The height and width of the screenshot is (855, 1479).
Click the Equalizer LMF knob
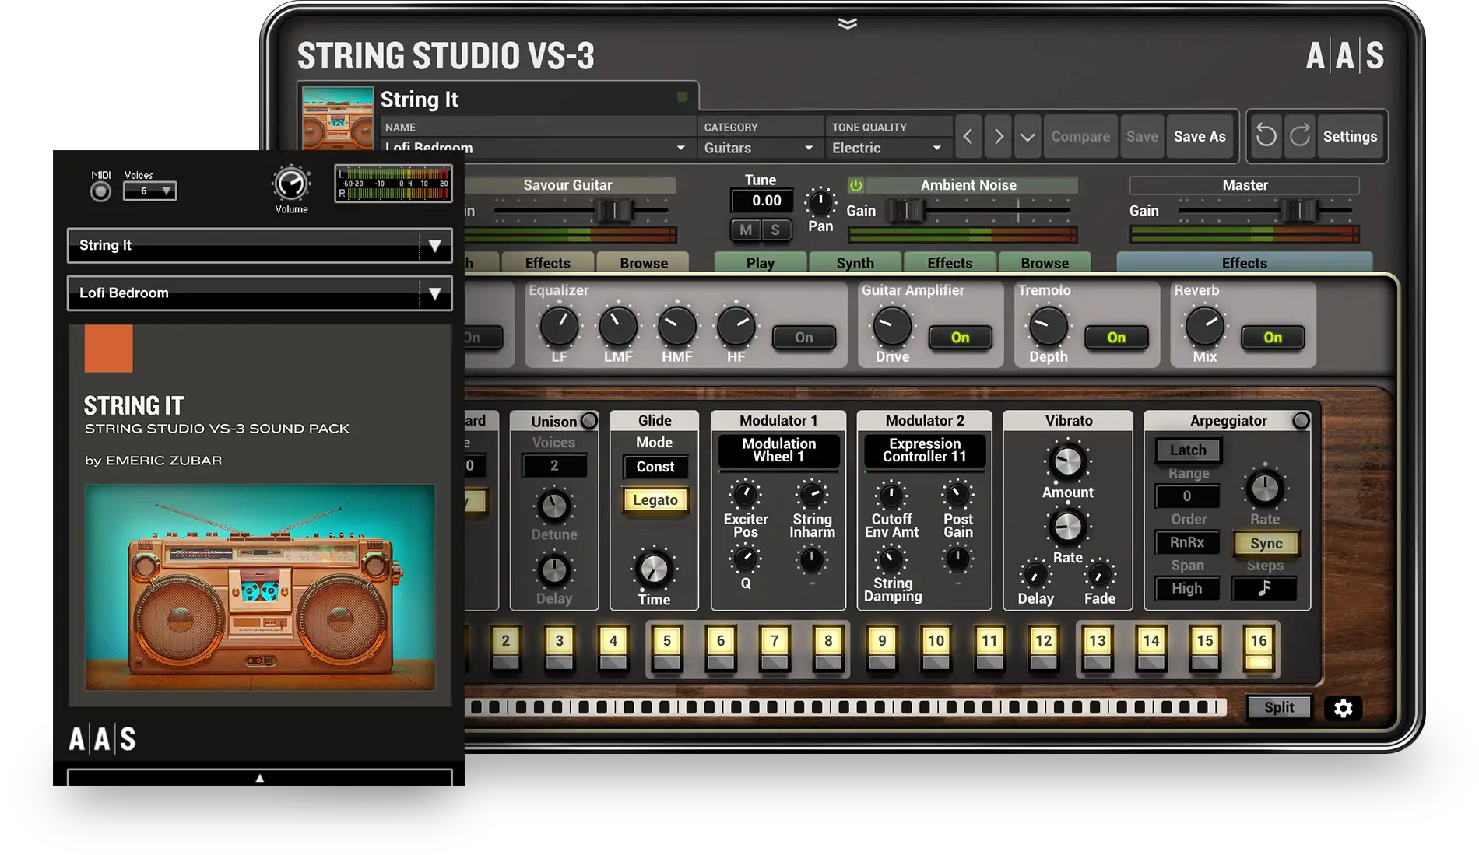pos(618,327)
